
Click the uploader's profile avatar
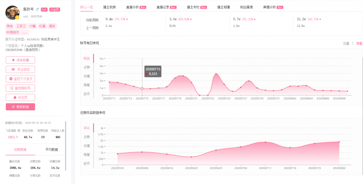[x=13, y=13]
